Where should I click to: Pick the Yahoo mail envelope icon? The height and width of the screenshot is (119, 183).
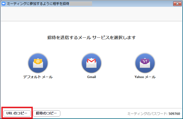pyautogui.click(x=145, y=63)
